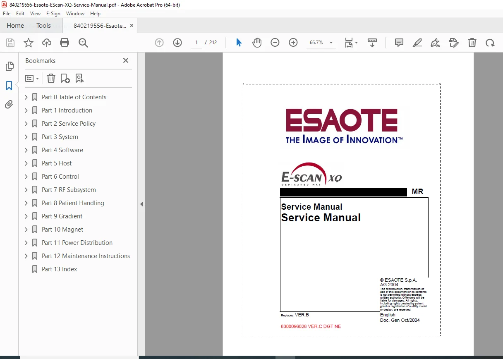Image resolution: width=503 pixels, height=359 pixels.
Task: Expand Part 11 Power Distribution bookmark
Action: [26, 243]
